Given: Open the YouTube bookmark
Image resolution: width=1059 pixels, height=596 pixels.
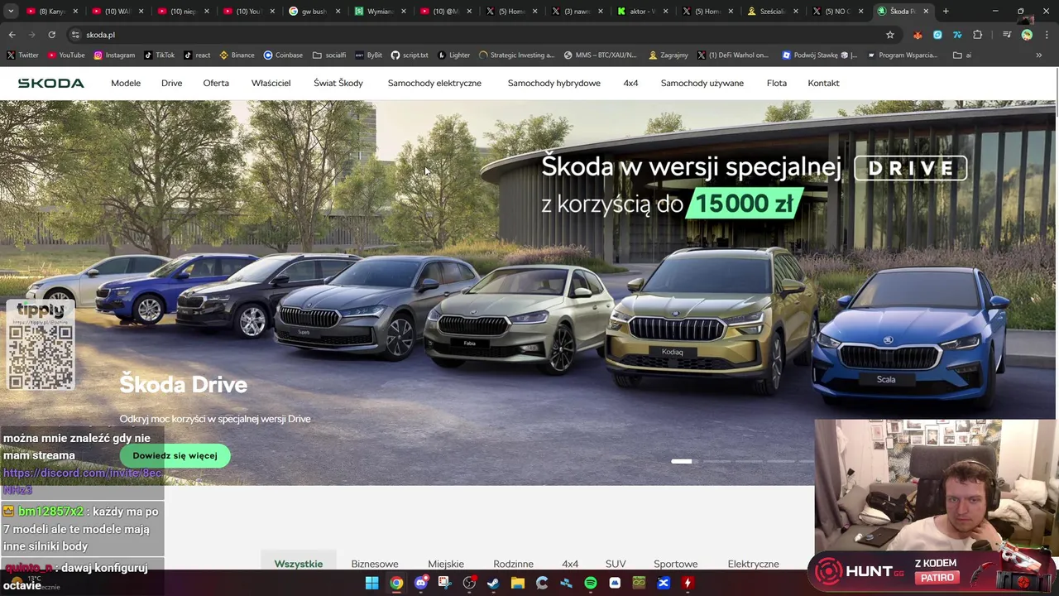Looking at the screenshot, I should coord(66,55).
